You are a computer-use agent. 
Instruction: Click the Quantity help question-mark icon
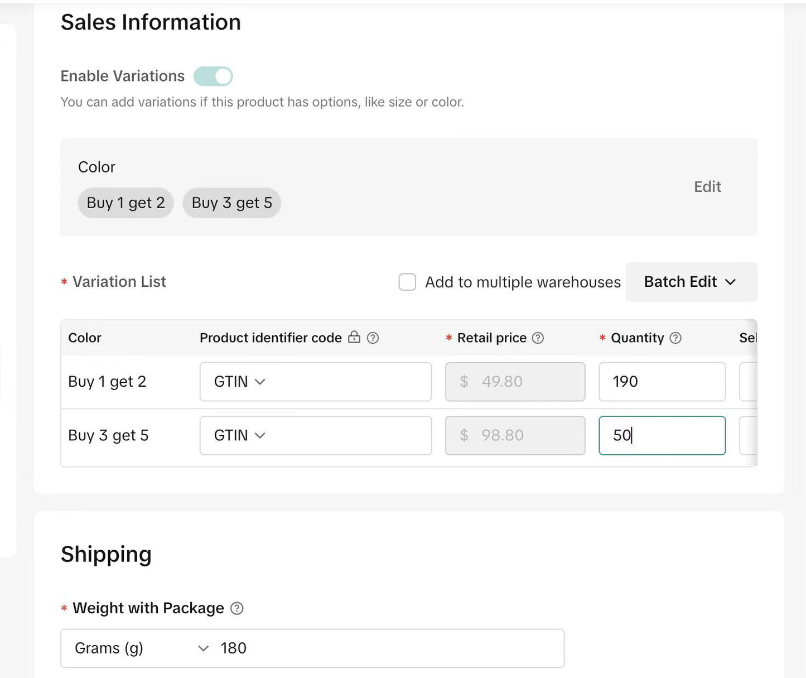(x=675, y=338)
